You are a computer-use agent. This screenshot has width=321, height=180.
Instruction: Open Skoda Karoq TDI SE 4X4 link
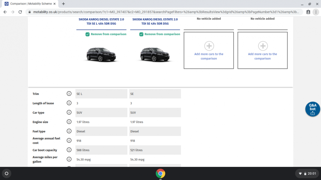point(155,21)
